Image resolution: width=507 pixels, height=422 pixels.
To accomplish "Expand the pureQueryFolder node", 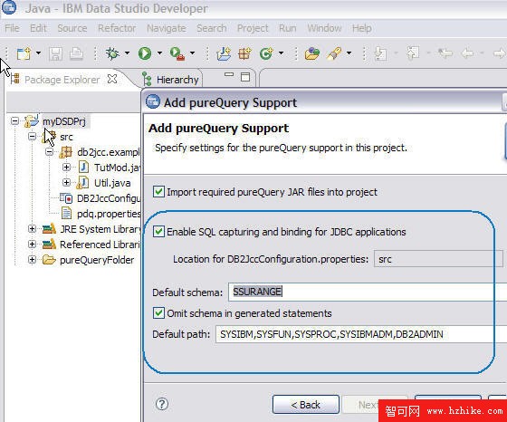I will pos(32,259).
